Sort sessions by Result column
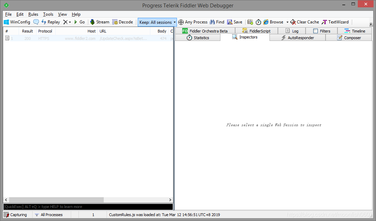 [28, 31]
